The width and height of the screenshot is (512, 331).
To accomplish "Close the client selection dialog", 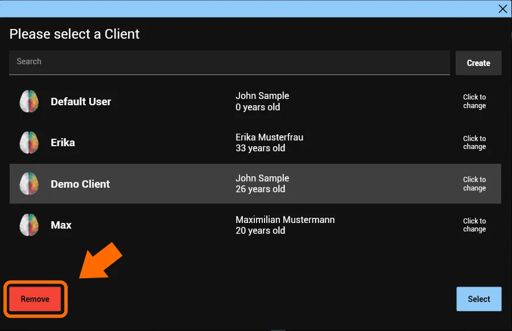I will tap(503, 9).
